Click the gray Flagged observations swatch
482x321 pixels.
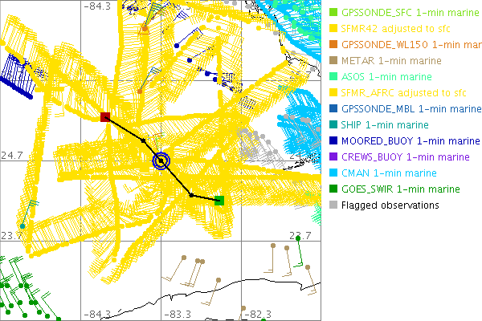333,205
